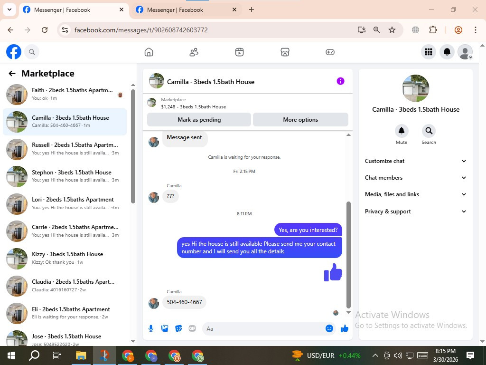
Task: Open the tab search dropdown arrow
Action: (9, 10)
